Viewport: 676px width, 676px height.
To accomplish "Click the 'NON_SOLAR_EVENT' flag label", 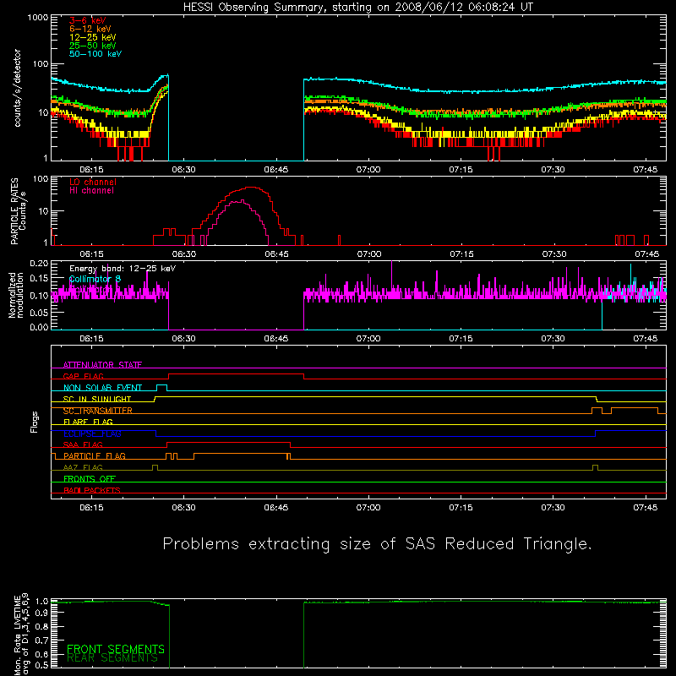I will coord(102,388).
